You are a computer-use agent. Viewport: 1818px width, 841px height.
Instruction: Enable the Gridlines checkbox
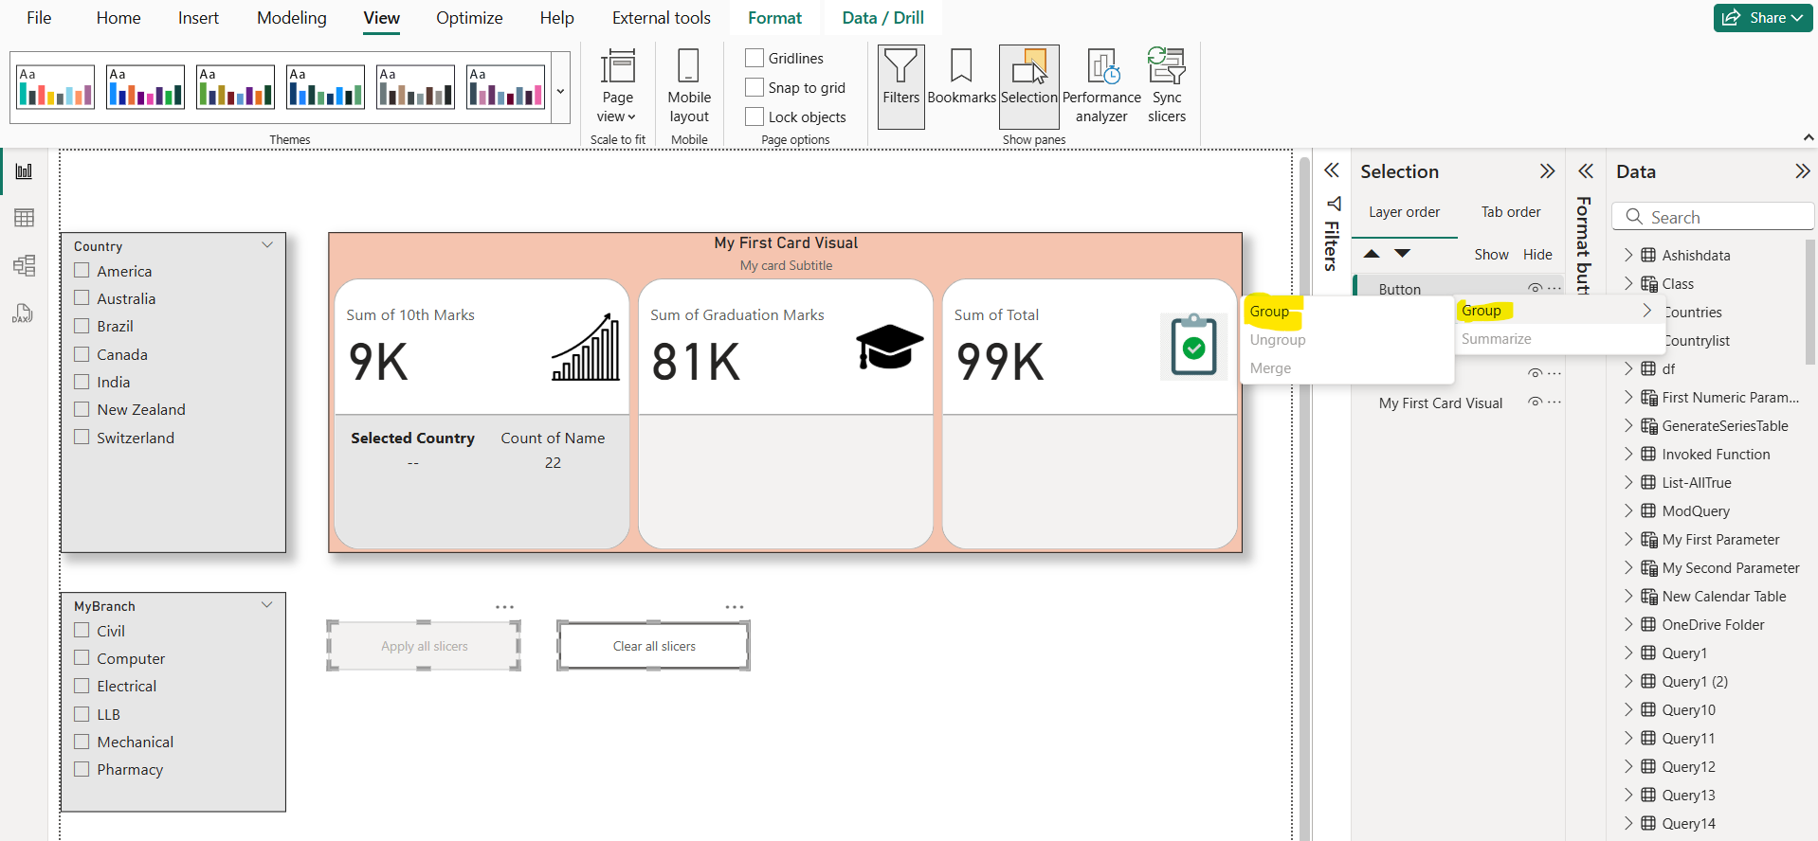(754, 59)
